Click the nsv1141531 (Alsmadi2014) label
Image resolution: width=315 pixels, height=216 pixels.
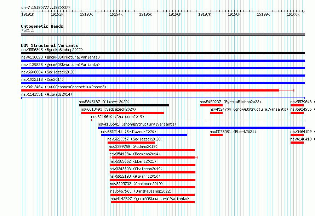47,94
